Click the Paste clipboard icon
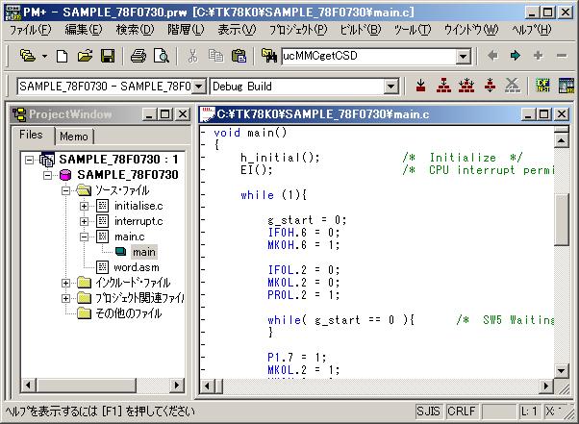Image resolution: width=579 pixels, height=424 pixels. click(x=238, y=56)
